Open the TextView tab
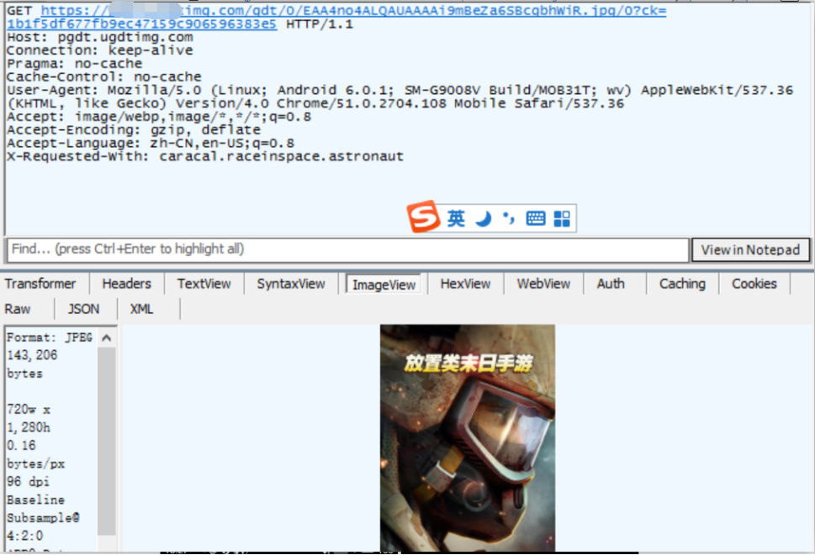 [x=204, y=284]
